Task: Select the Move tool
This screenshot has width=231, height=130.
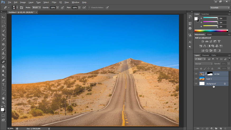Action: point(3,17)
